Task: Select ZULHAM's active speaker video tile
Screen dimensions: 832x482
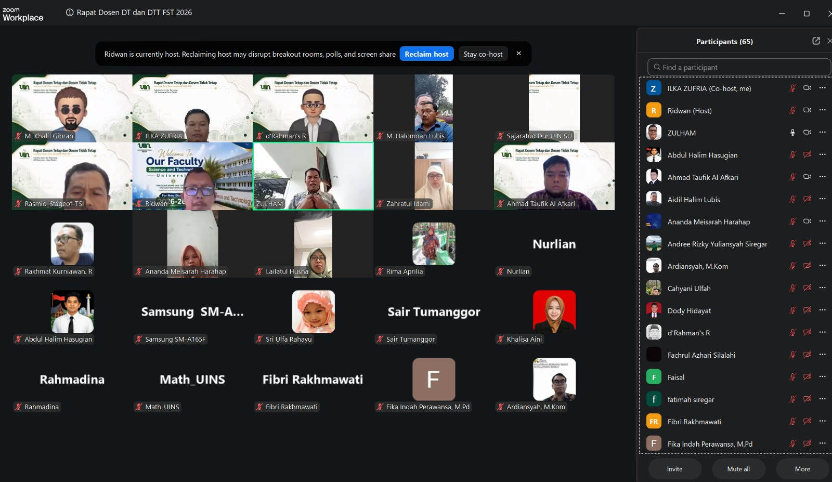Action: (x=313, y=176)
